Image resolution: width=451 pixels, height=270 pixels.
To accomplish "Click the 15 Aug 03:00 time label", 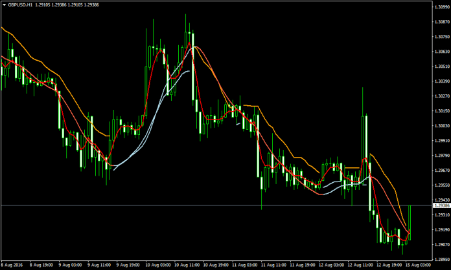I will coord(419,265).
